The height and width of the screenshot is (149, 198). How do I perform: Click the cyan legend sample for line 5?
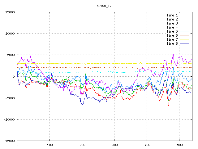[x=184, y=31]
